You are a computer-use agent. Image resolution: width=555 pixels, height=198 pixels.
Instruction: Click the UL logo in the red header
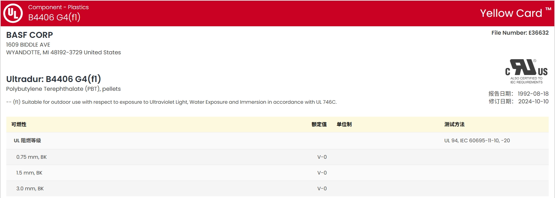click(x=13, y=13)
